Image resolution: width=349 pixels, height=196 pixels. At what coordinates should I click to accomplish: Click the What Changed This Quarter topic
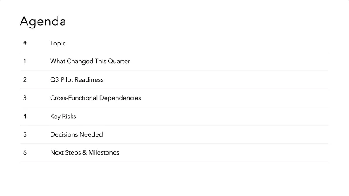[90, 61]
